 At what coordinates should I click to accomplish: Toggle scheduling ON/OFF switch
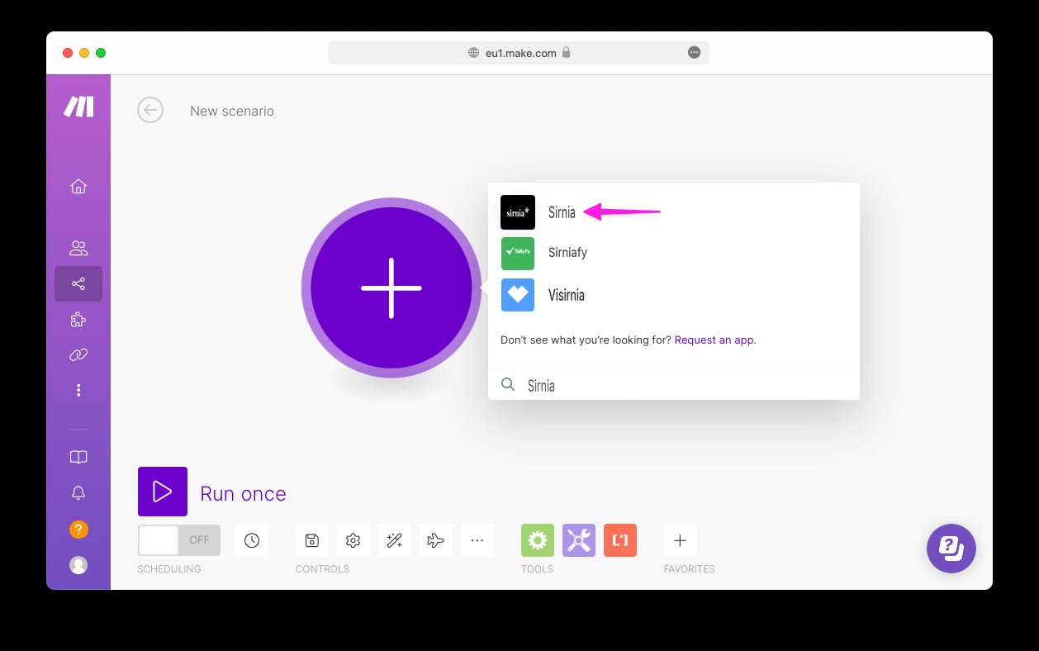click(x=179, y=540)
